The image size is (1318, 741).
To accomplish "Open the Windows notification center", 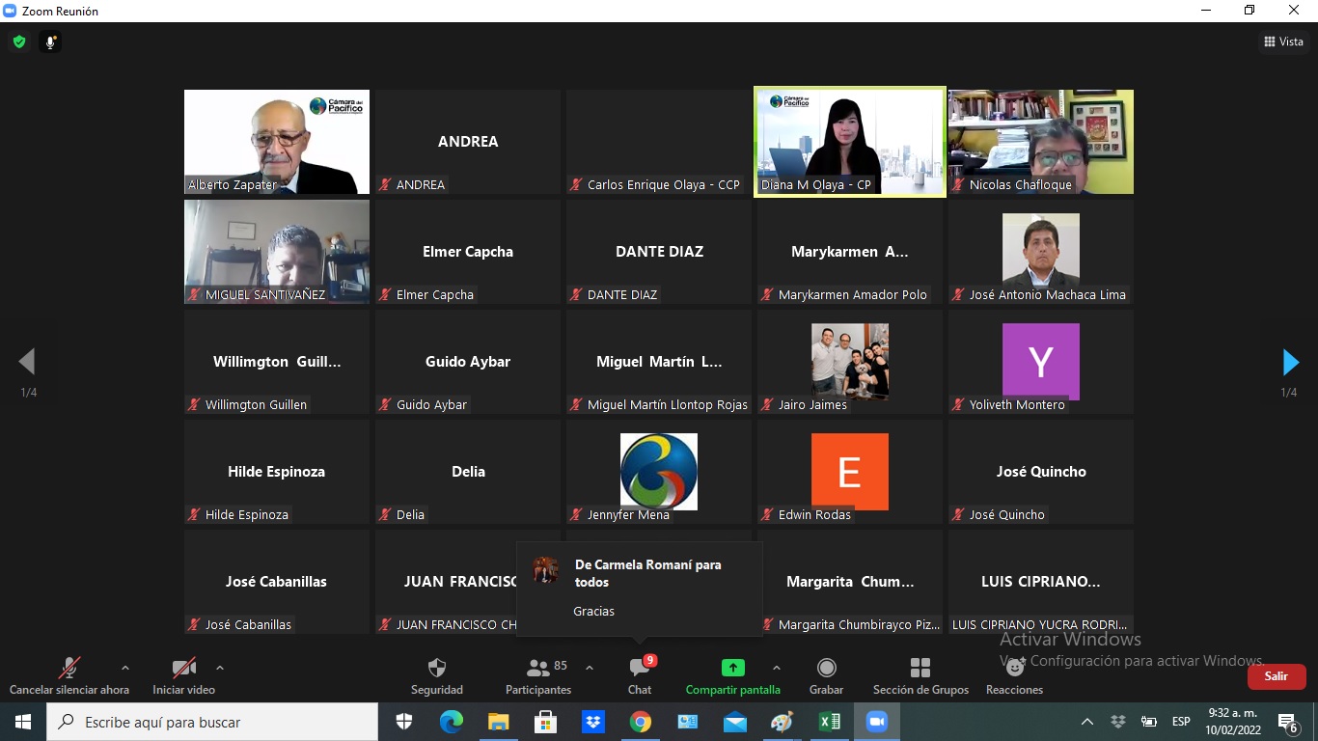I will pyautogui.click(x=1288, y=723).
